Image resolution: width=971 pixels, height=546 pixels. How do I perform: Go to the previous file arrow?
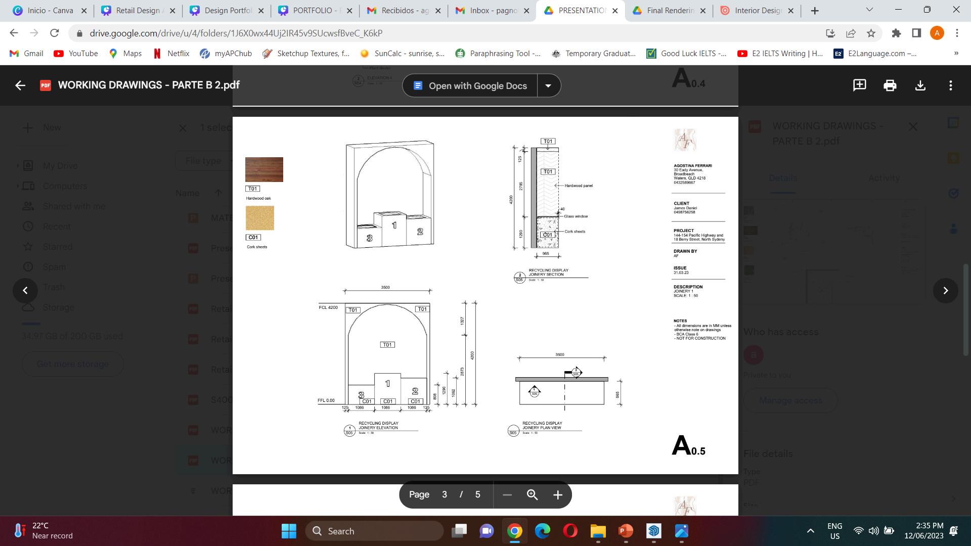pos(25,291)
